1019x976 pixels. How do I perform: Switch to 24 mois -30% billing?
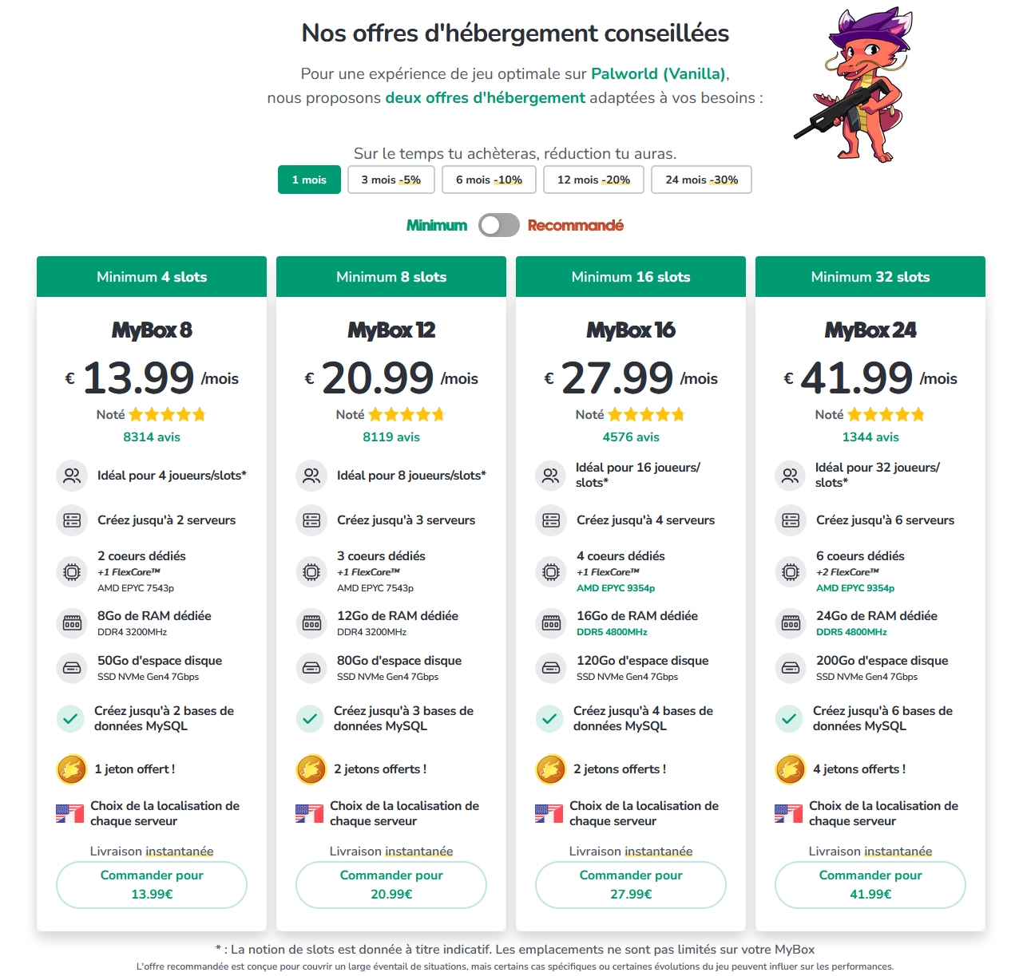click(x=701, y=180)
